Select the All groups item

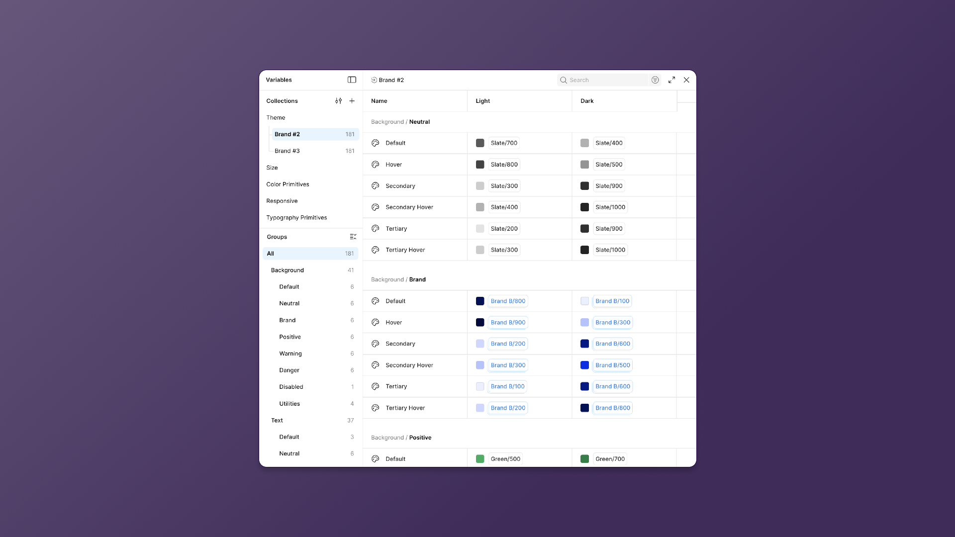point(271,254)
